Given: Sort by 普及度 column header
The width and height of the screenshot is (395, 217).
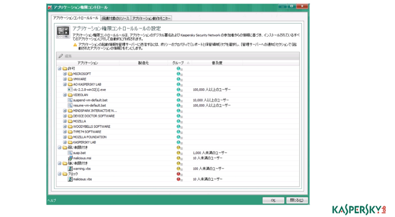Looking at the screenshot, I should coord(217,63).
